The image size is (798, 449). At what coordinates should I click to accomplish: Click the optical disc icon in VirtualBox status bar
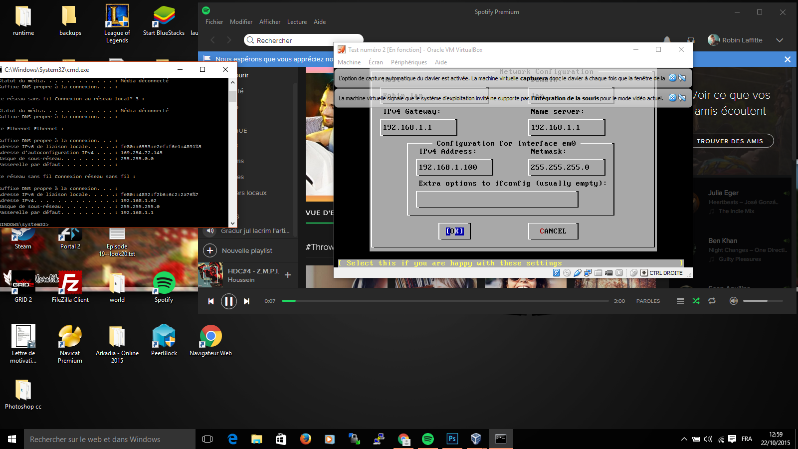pyautogui.click(x=567, y=273)
